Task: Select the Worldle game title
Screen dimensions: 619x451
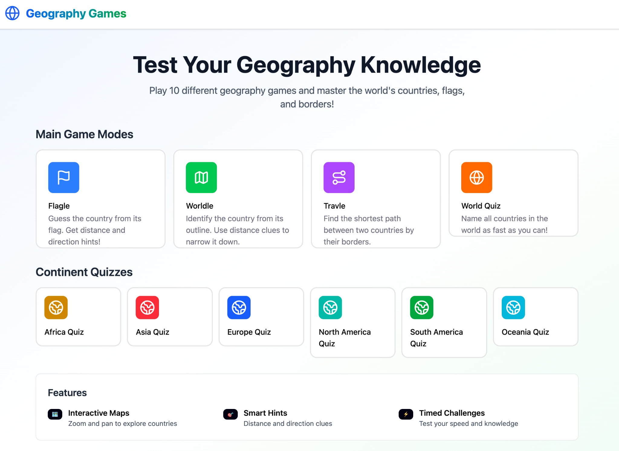Action: tap(199, 206)
